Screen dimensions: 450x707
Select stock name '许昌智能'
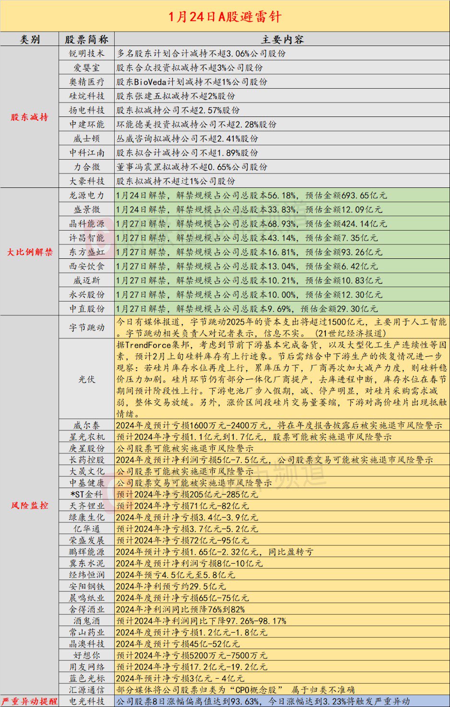[87, 238]
